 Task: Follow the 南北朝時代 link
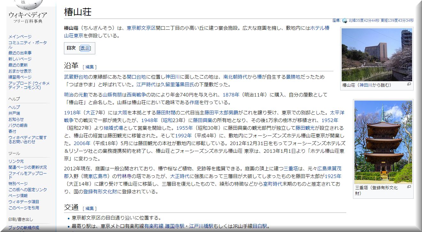(235, 77)
